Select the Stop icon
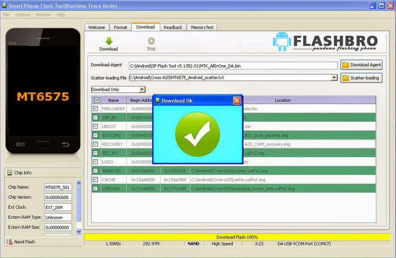This screenshot has height=258, width=396. 151,40
